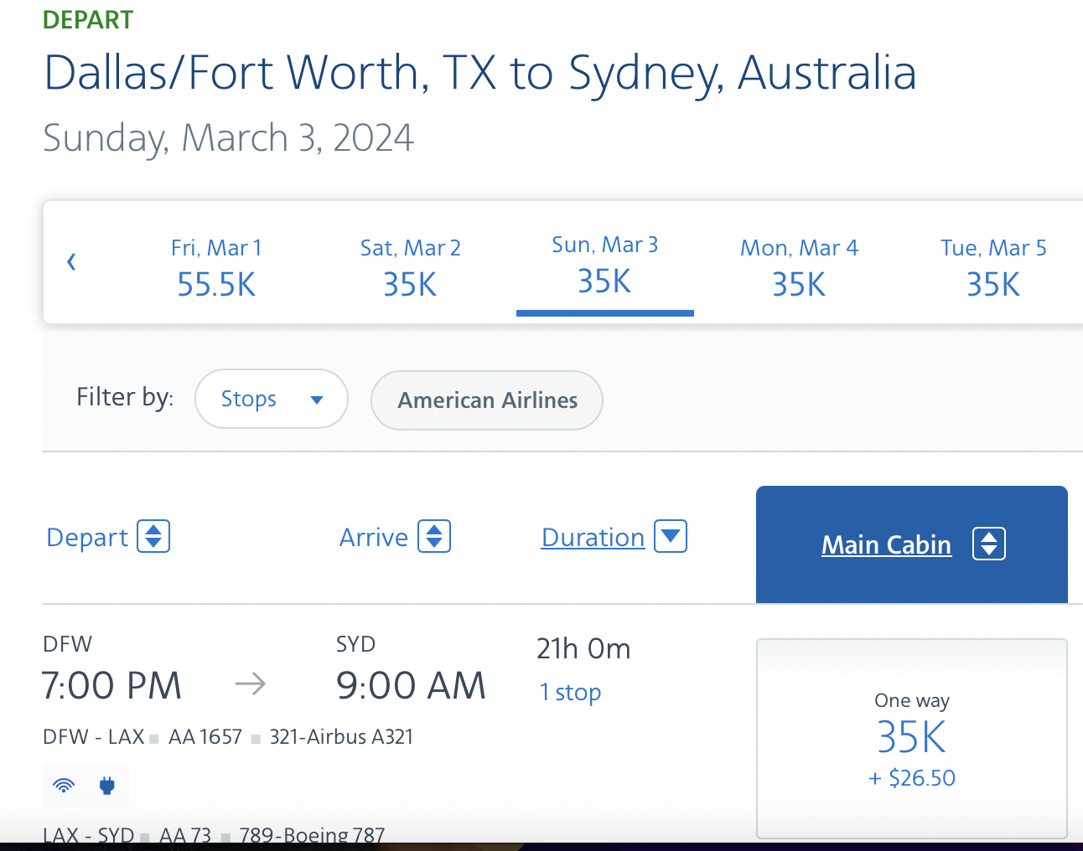Click the Arrive sort arrows icon
This screenshot has height=851, width=1083.
pos(434,536)
